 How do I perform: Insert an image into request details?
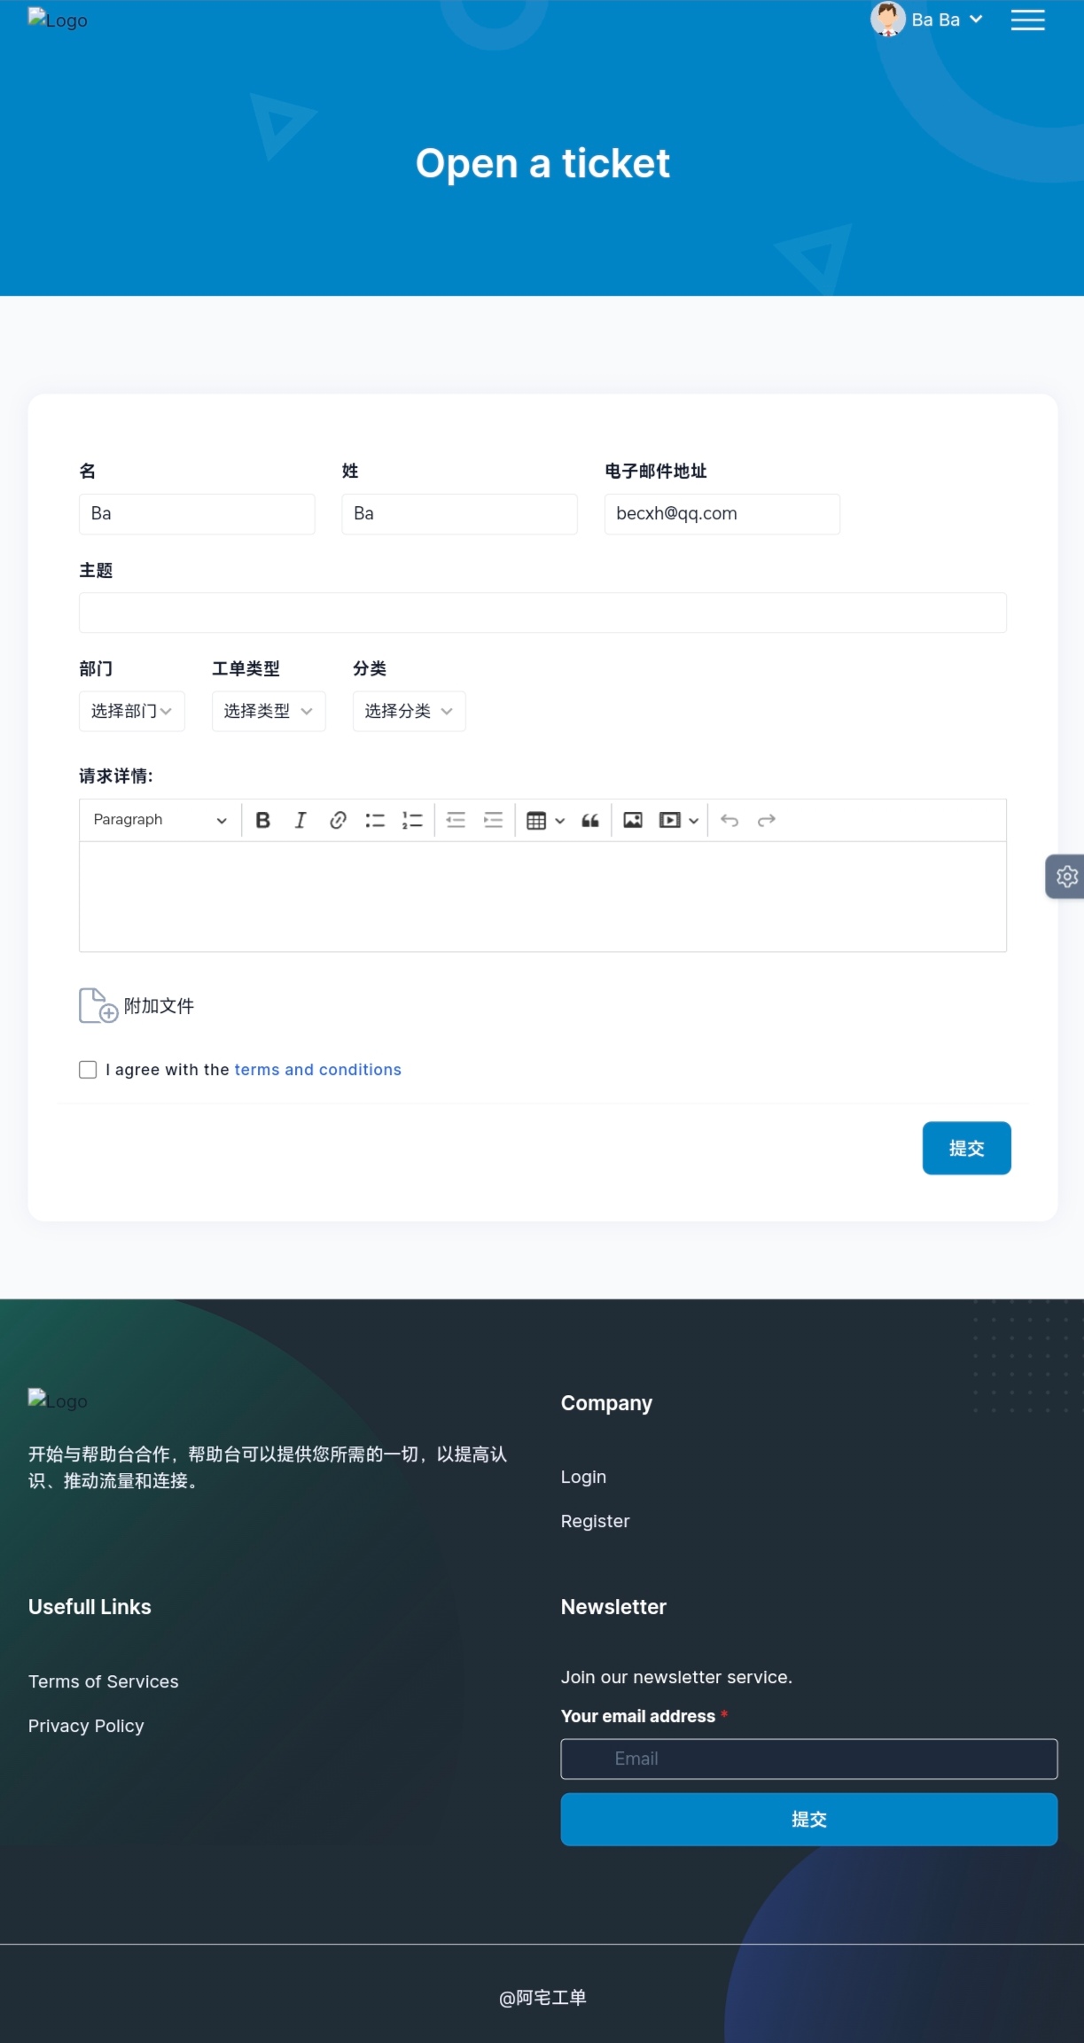[x=633, y=820]
